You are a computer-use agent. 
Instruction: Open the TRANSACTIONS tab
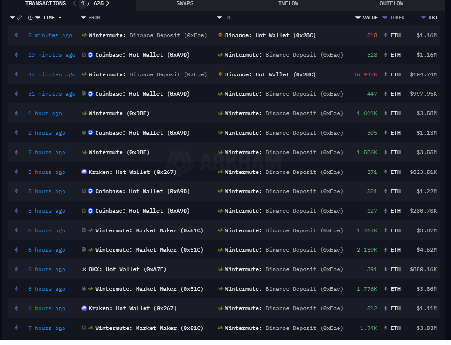click(46, 3)
